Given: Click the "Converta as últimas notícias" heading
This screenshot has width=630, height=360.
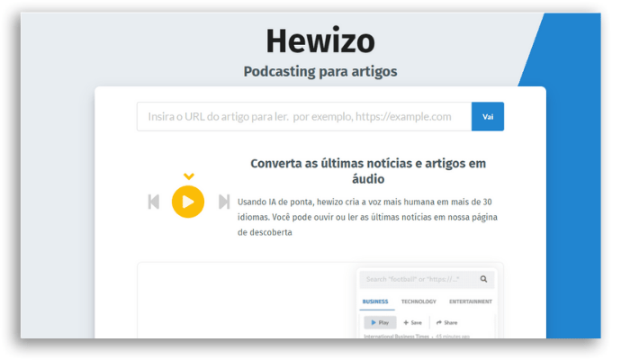Looking at the screenshot, I should 368,171.
